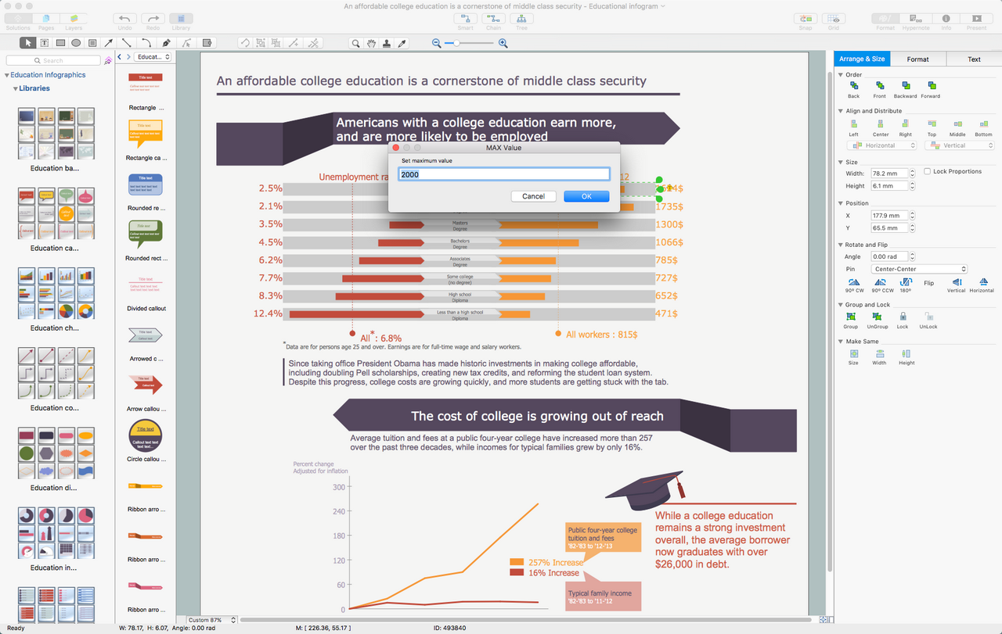Click OK in MAX Value dialog

click(586, 196)
